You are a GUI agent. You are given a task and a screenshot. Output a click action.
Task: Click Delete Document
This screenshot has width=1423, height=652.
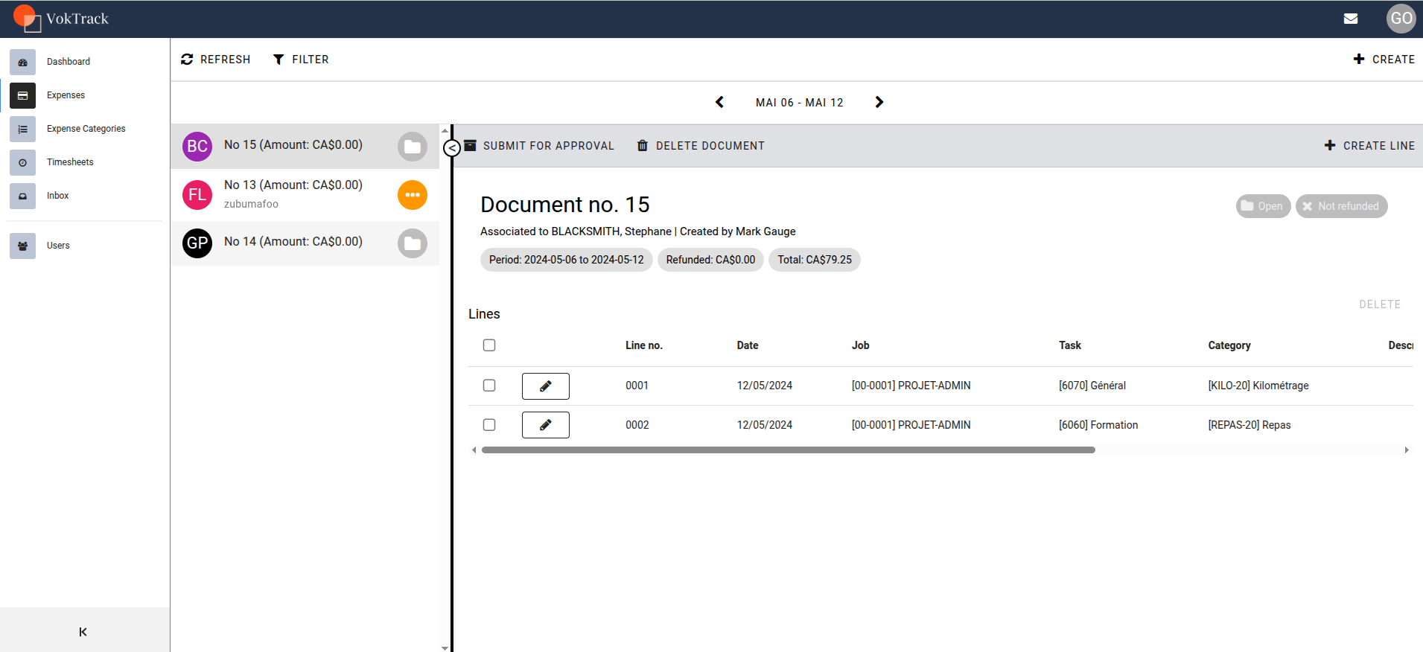coord(701,146)
